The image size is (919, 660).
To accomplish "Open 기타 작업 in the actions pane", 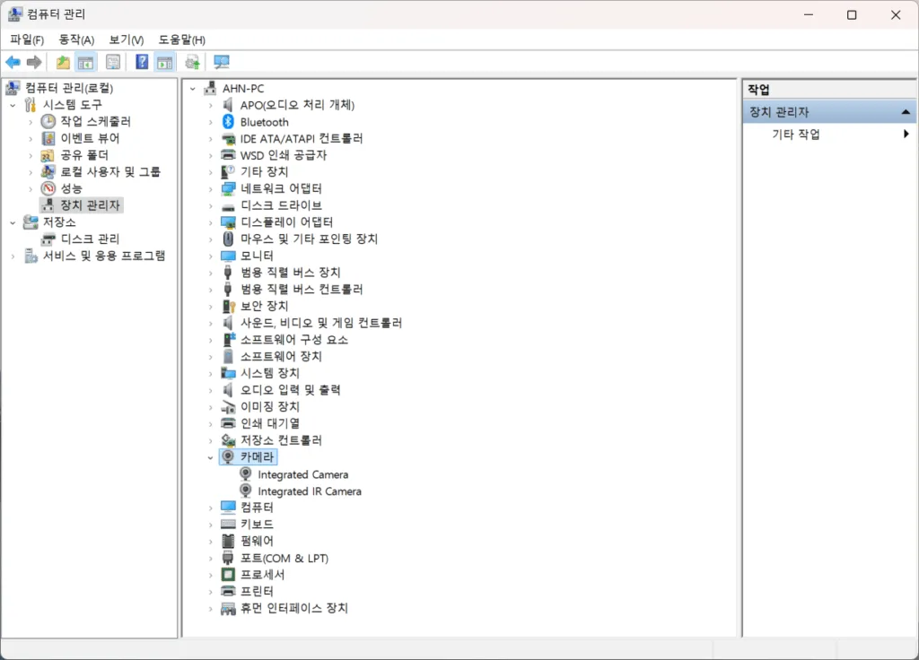I will [x=796, y=135].
